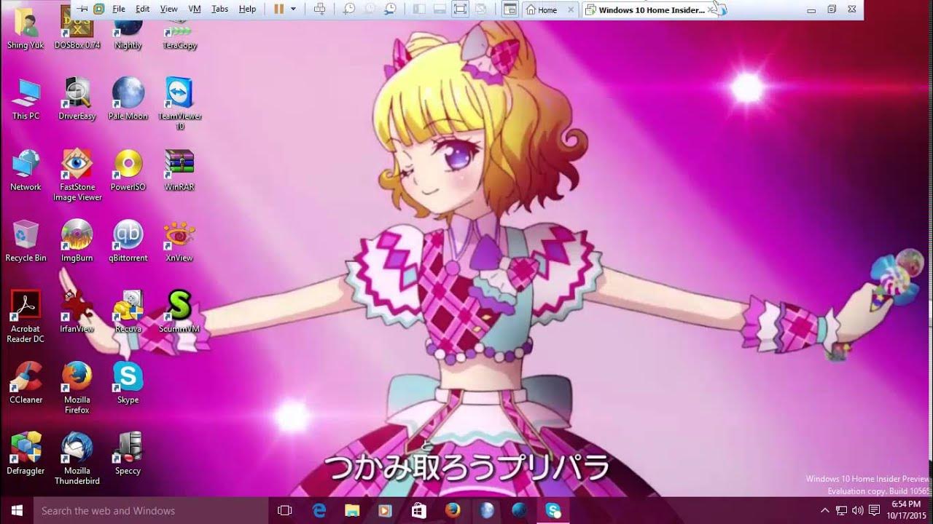Open This PC on the desktop
This screenshot has width=933, height=524.
tap(26, 99)
